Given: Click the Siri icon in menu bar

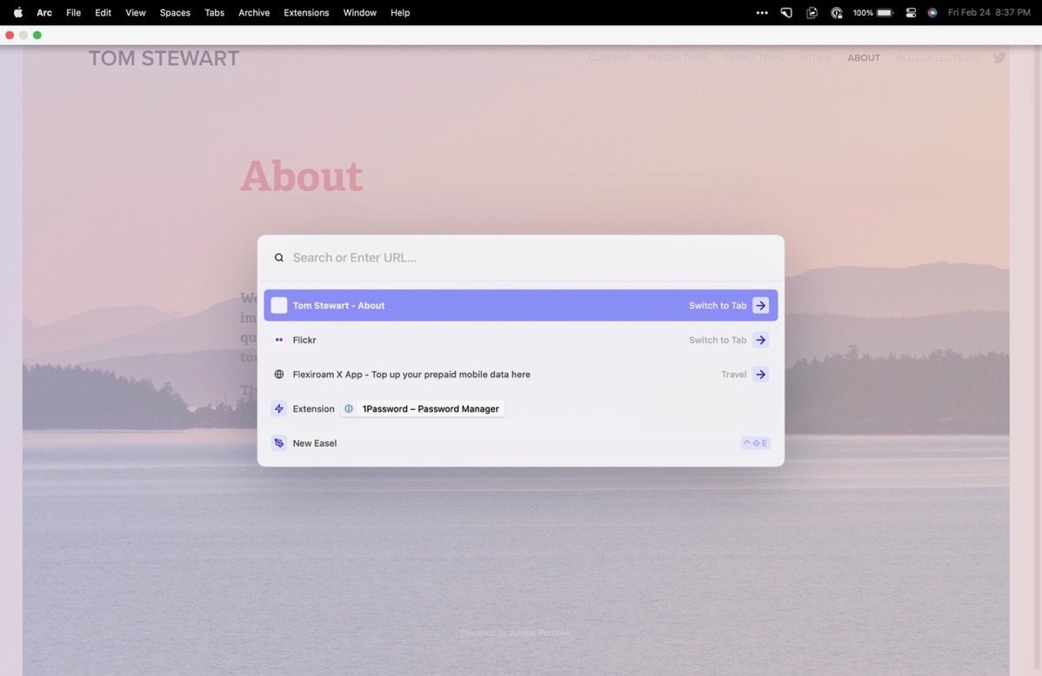Looking at the screenshot, I should point(932,13).
